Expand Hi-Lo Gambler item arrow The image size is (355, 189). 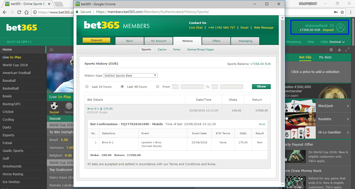pos(348,132)
